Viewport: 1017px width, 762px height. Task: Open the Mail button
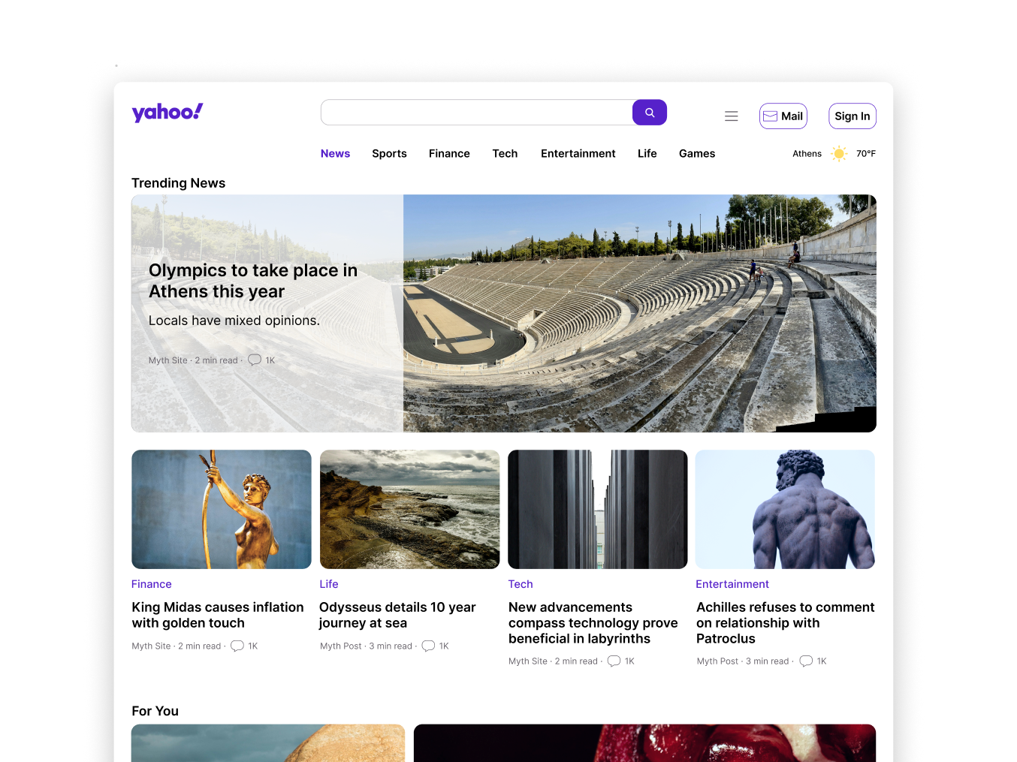point(783,116)
